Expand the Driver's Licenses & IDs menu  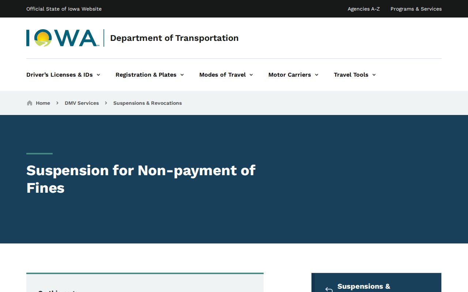coord(63,75)
